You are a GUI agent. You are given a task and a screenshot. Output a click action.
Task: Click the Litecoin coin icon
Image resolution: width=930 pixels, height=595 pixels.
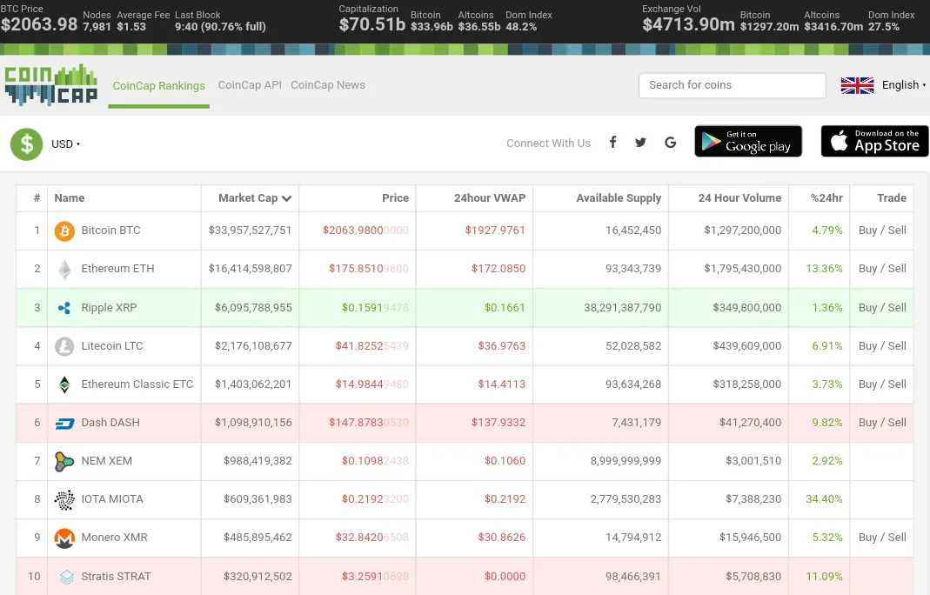point(64,346)
